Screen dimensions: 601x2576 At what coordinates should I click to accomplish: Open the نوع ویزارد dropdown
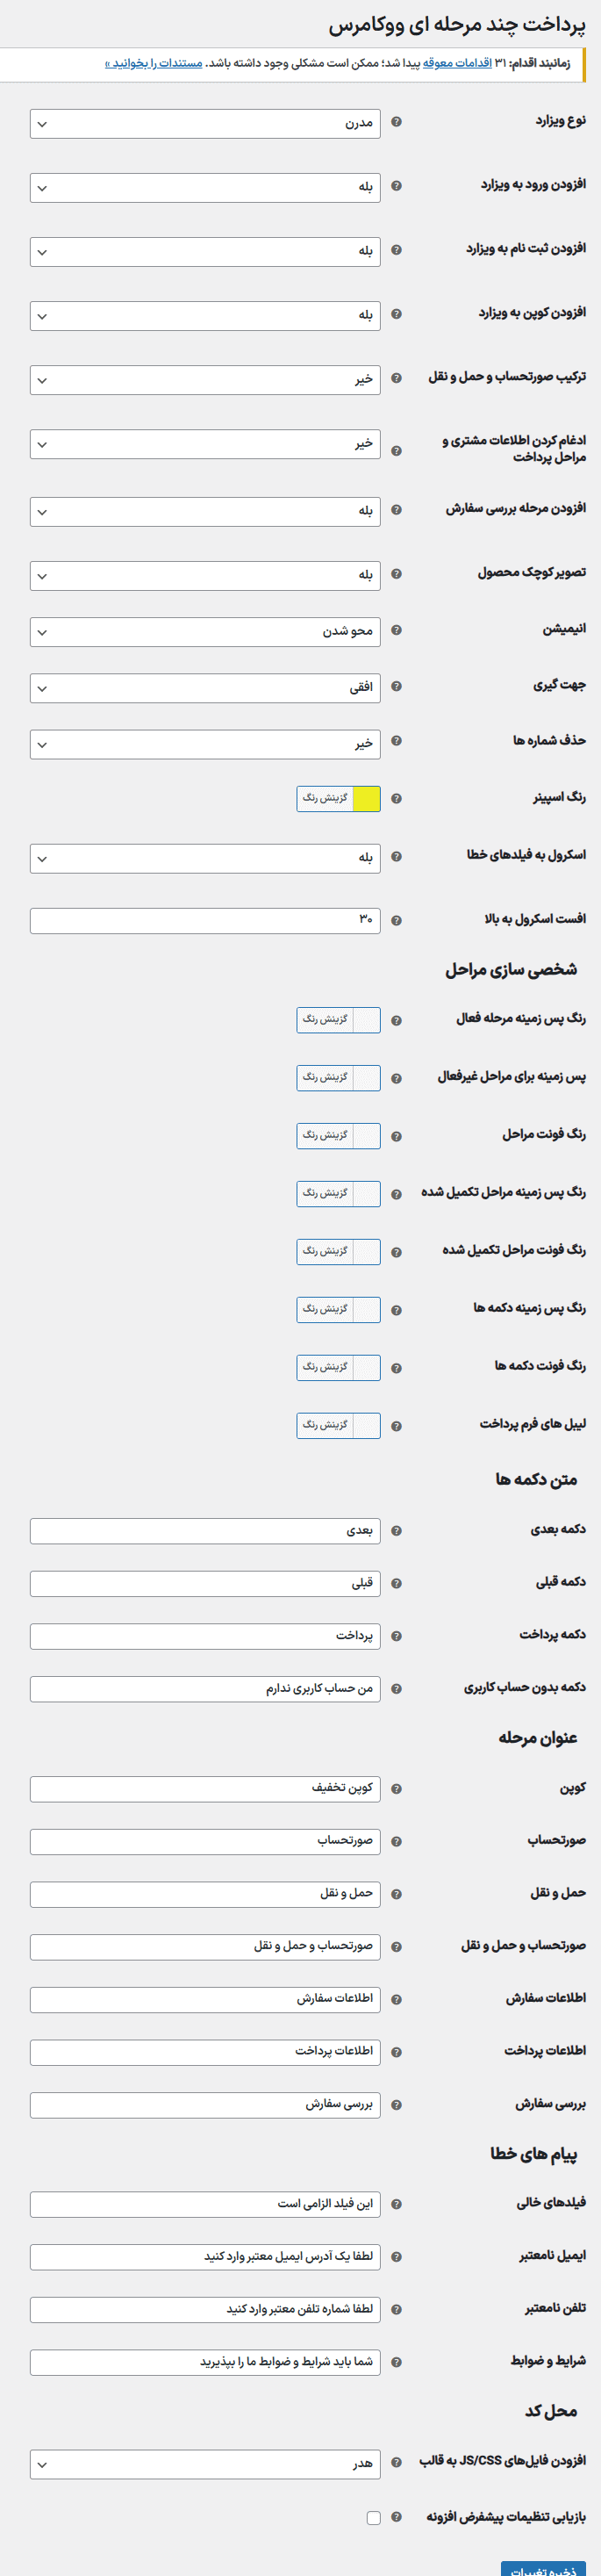(x=205, y=124)
